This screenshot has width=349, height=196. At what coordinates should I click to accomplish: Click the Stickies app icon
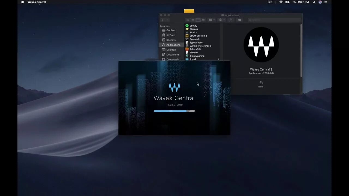tap(187, 29)
